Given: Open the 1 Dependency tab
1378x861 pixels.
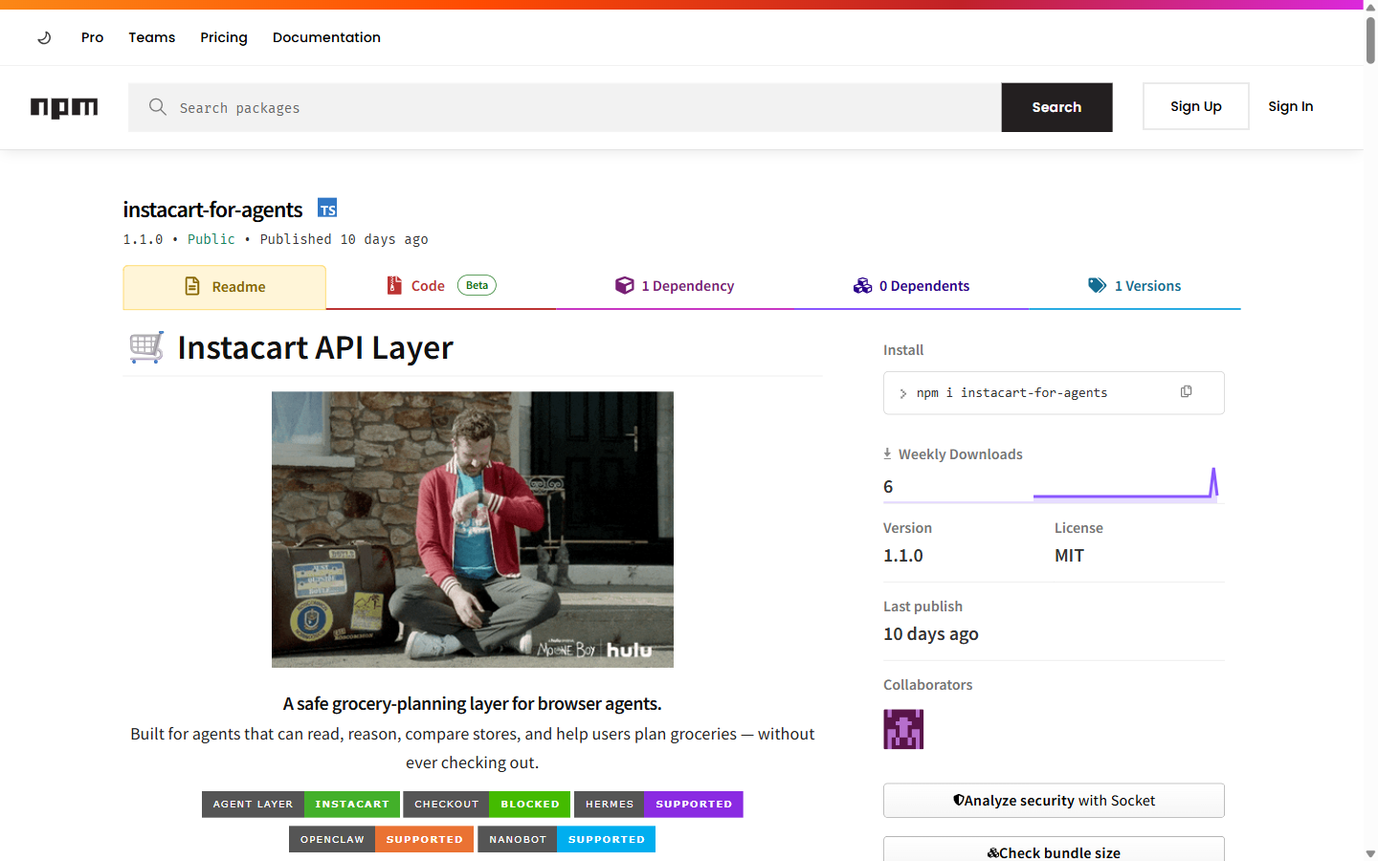Looking at the screenshot, I should (675, 286).
